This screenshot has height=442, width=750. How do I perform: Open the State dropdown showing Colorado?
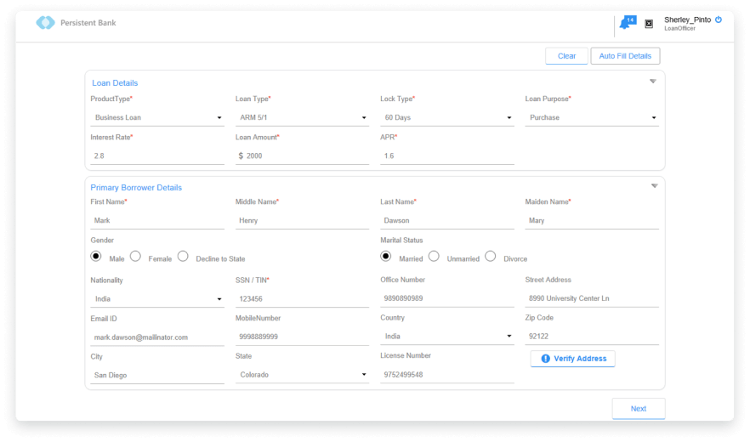coord(302,375)
